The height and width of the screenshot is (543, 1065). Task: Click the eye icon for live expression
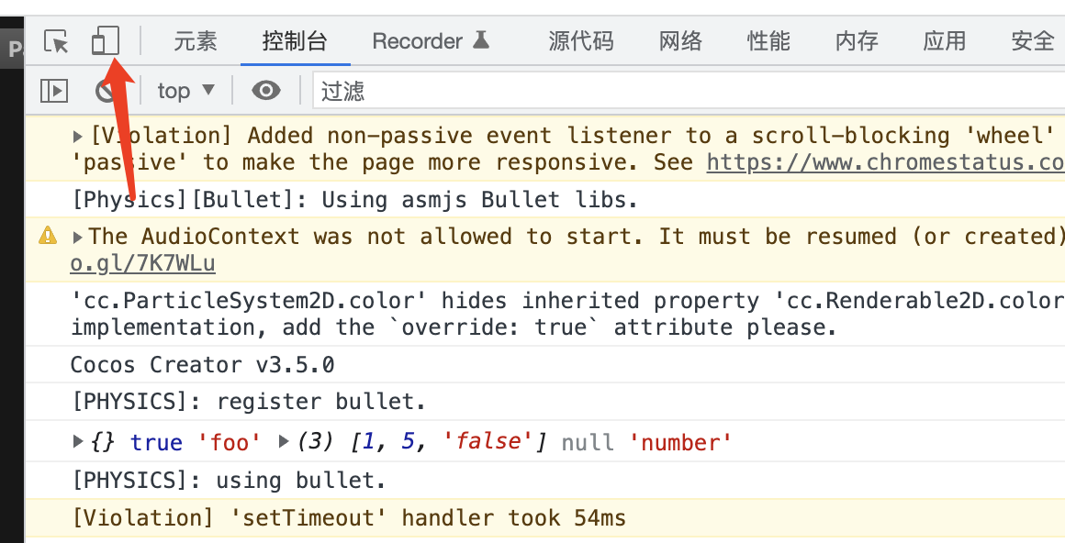point(266,90)
